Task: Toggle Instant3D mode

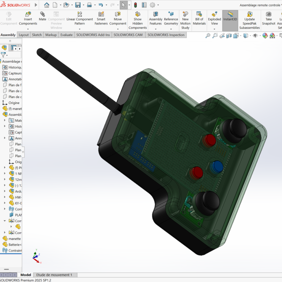Action: click(x=230, y=21)
